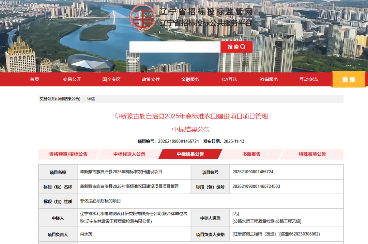Select 互动交流 navigation item
The height and width of the screenshot is (244, 368).
tap(308, 79)
